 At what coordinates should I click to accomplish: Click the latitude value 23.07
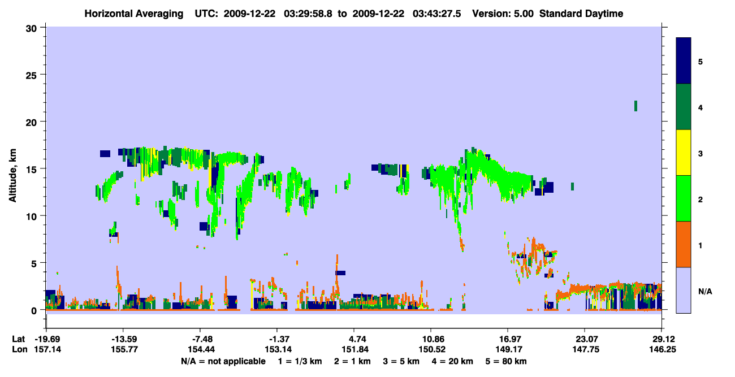[584, 339]
